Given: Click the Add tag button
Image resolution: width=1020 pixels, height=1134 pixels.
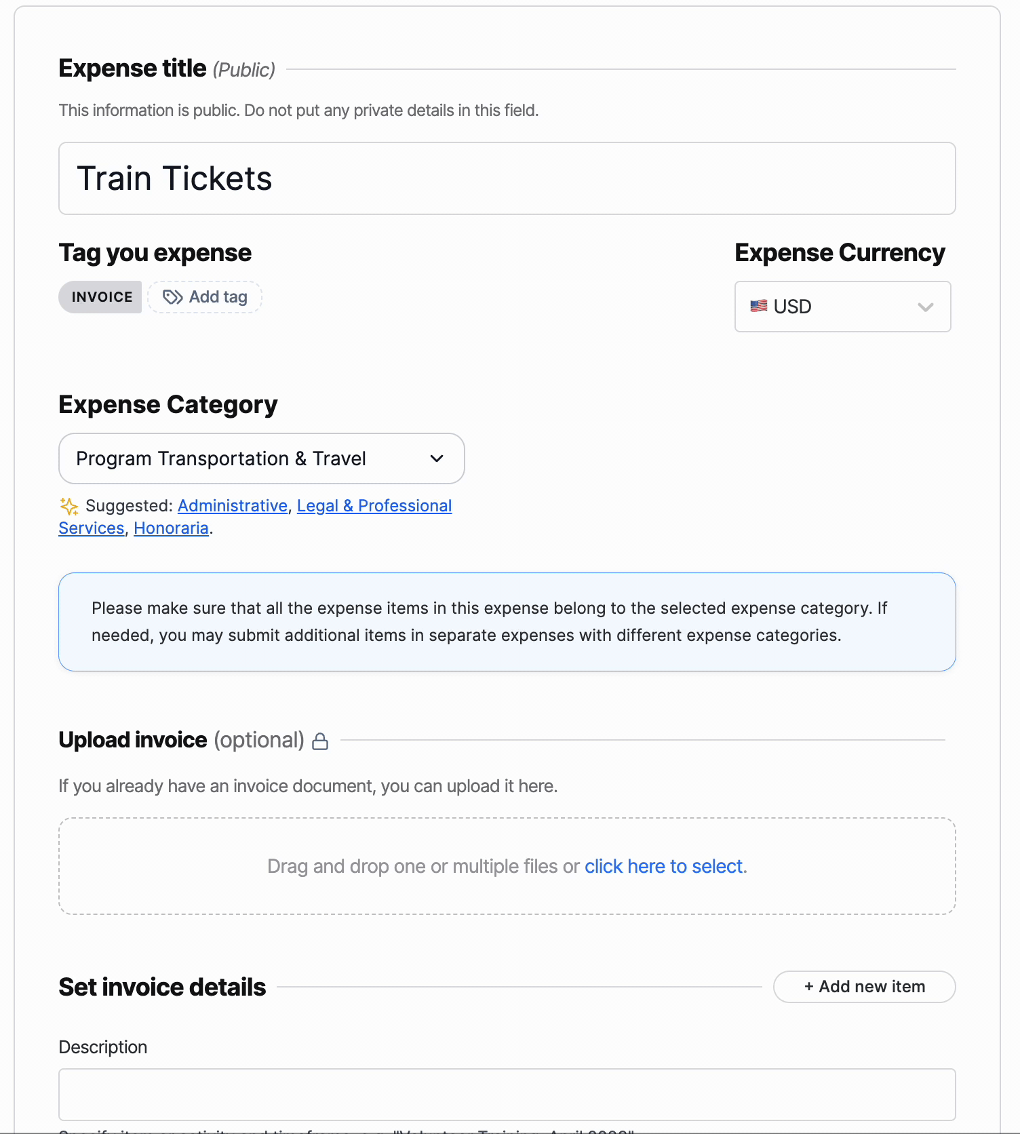Looking at the screenshot, I should [205, 297].
